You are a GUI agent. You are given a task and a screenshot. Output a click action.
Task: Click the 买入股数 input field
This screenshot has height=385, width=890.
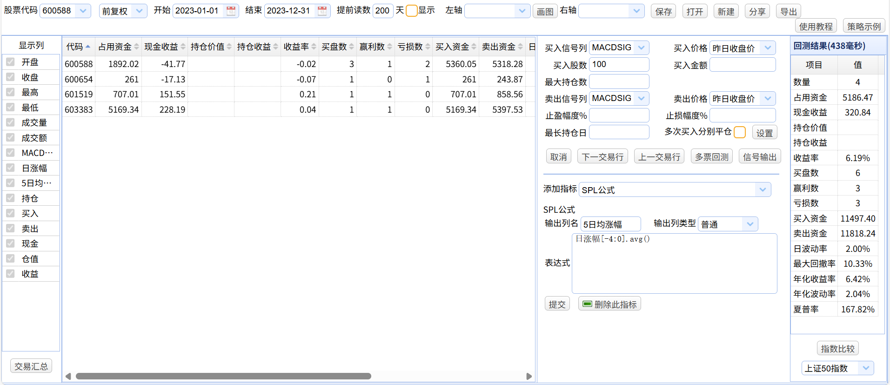619,65
